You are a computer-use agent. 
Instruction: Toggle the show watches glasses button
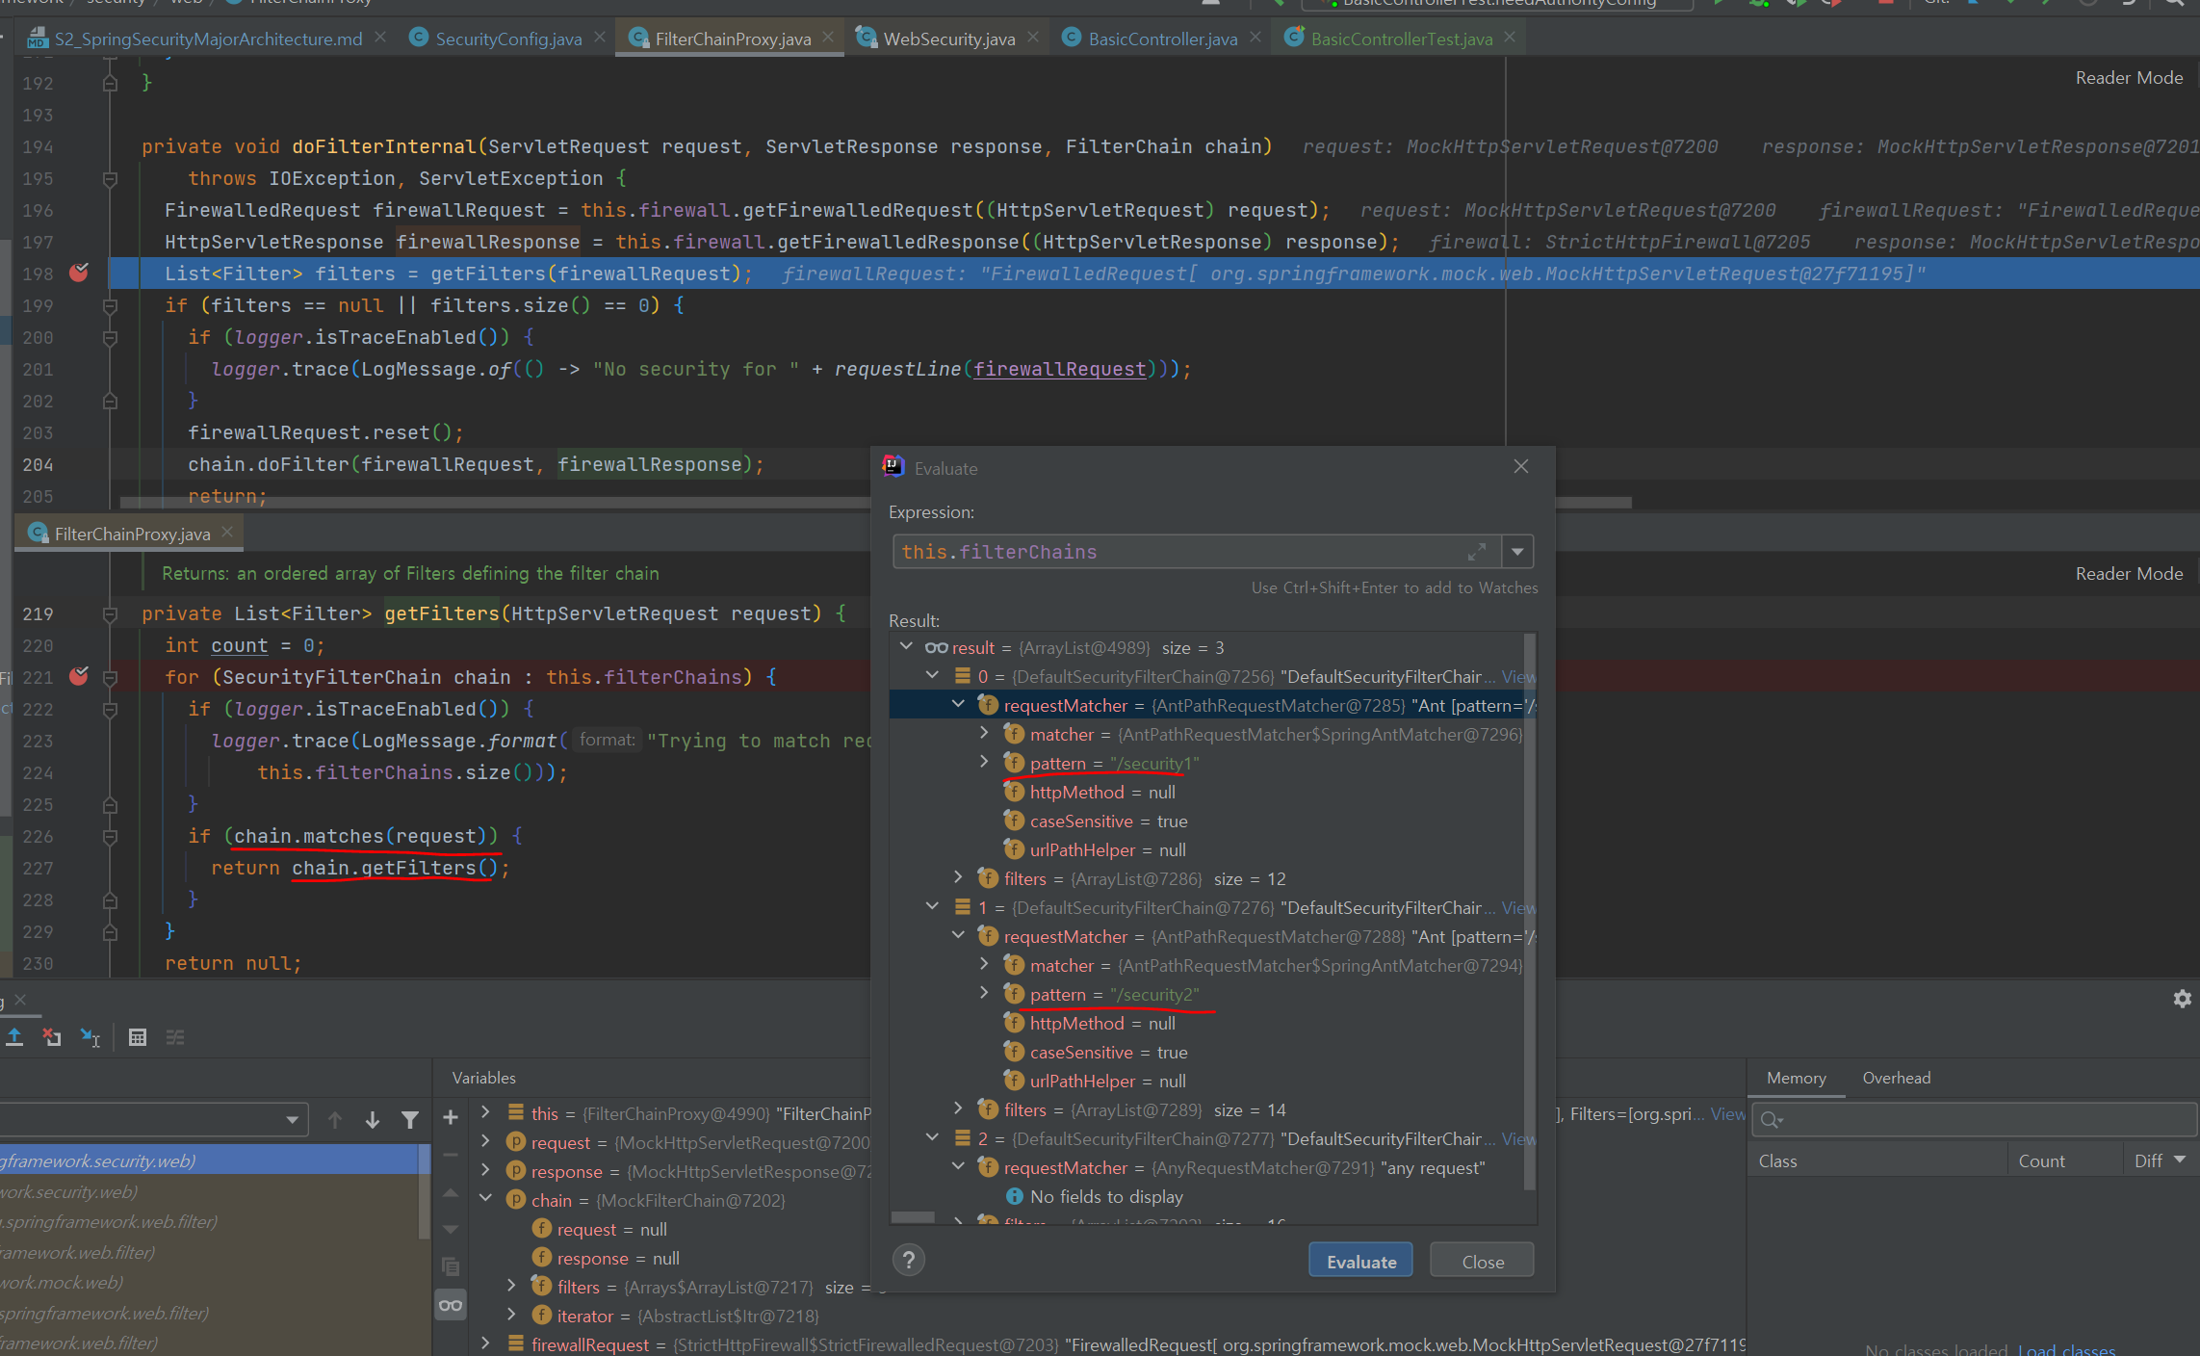[450, 1306]
